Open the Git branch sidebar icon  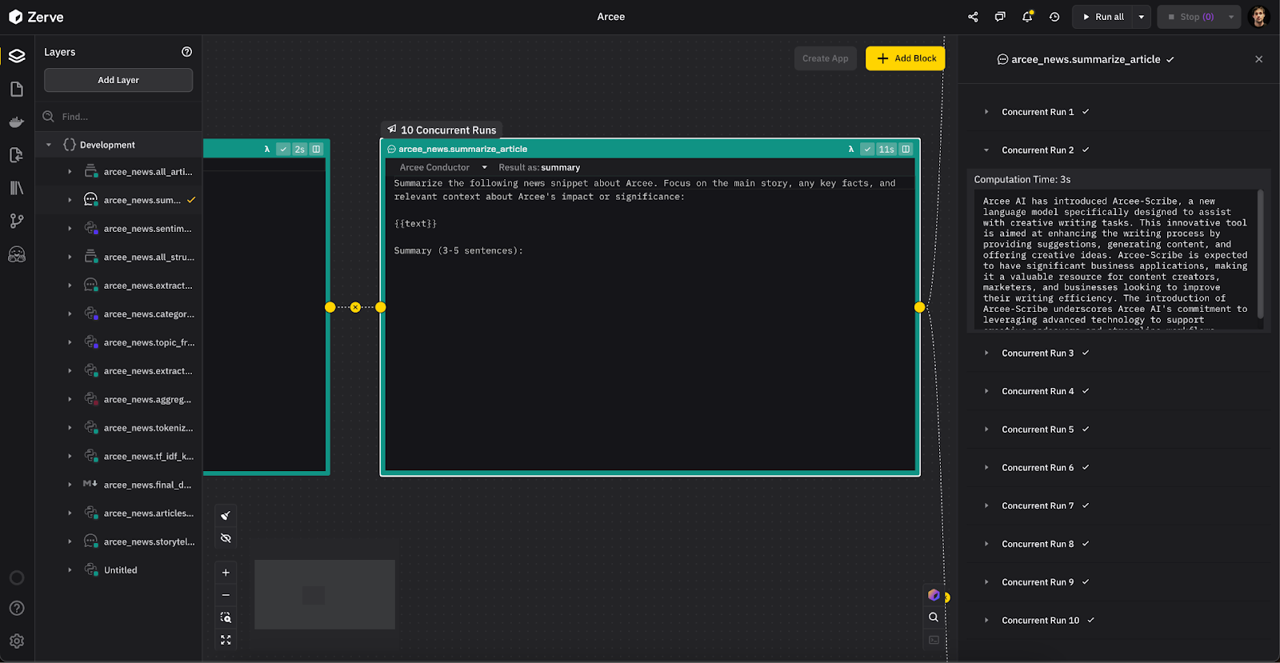17,221
